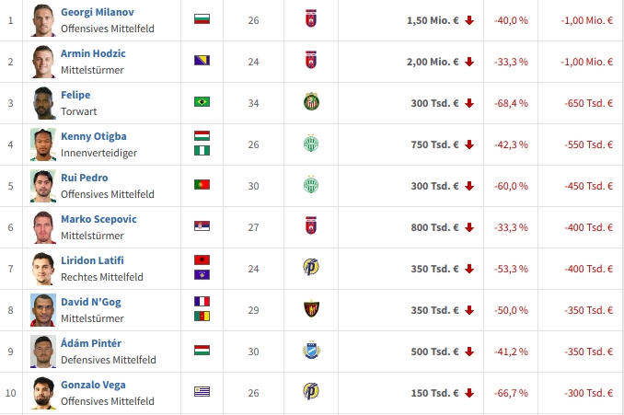
Task: Click the Portugal flag next to Rui Pedro
Action: 202,185
